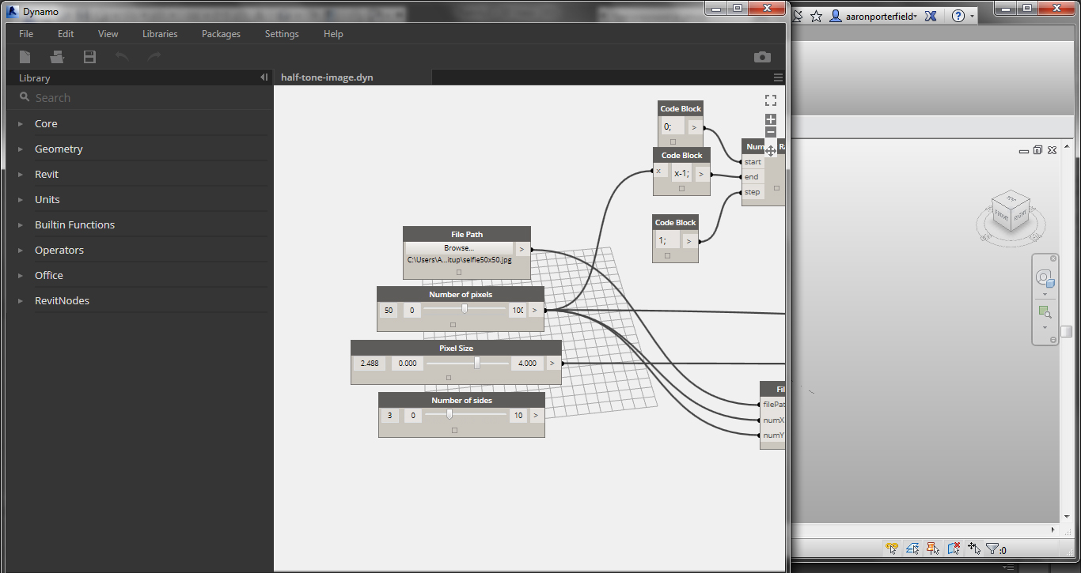Screen dimensions: 1081x573
Task: Toggle preview square on Number of sides node
Action: [x=454, y=430]
